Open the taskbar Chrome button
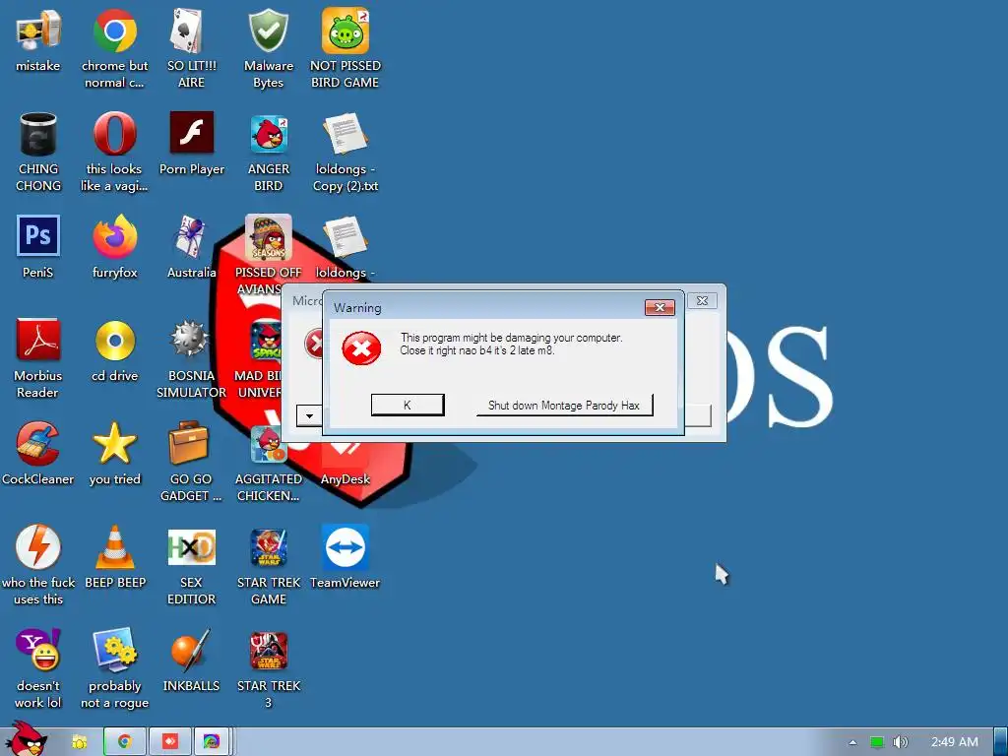 [x=125, y=742]
